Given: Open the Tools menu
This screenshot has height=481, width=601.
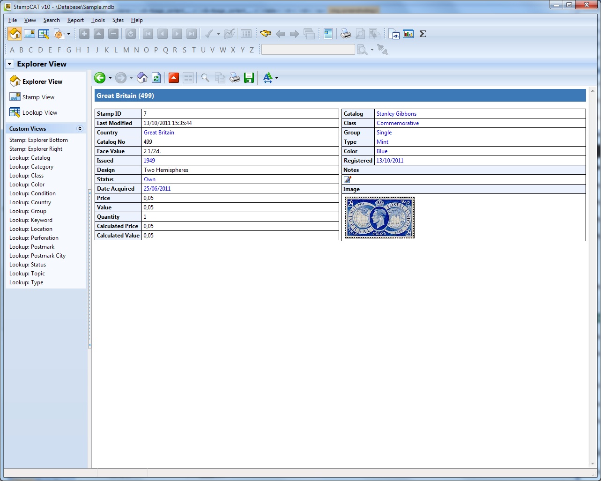Looking at the screenshot, I should (98, 20).
